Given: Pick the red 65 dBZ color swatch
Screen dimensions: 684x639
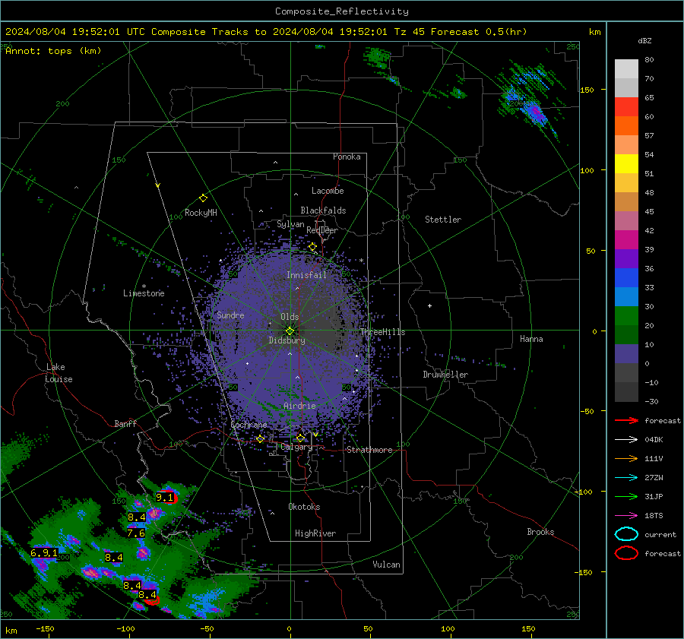Looking at the screenshot, I should (x=626, y=107).
